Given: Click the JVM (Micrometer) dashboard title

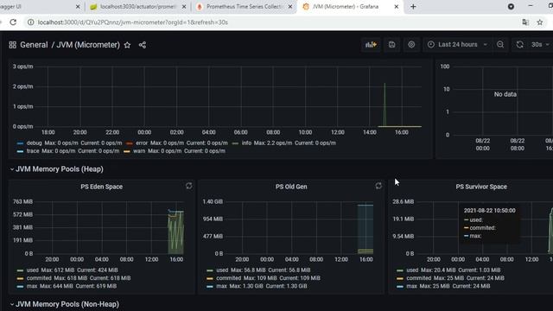Looking at the screenshot, I should [x=88, y=45].
